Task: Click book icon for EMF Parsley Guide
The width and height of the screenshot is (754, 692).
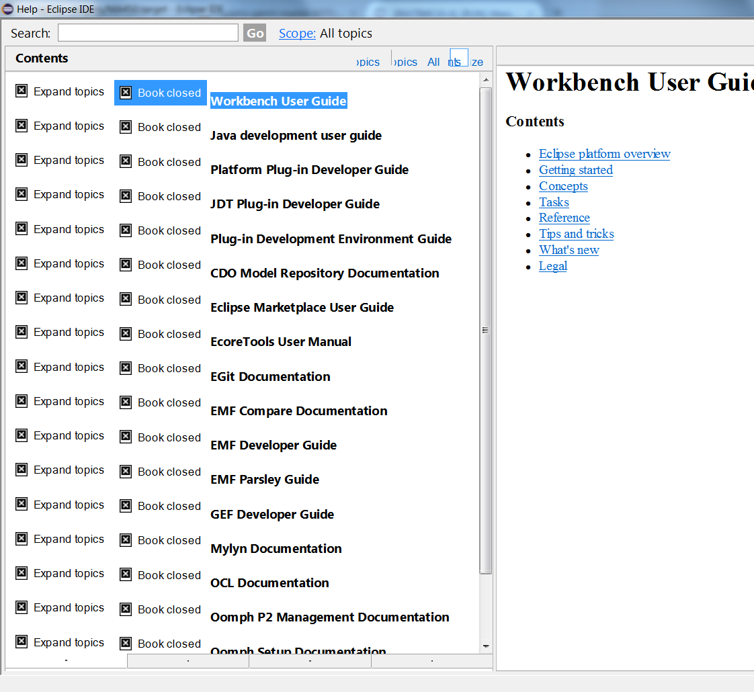Action: (x=126, y=472)
